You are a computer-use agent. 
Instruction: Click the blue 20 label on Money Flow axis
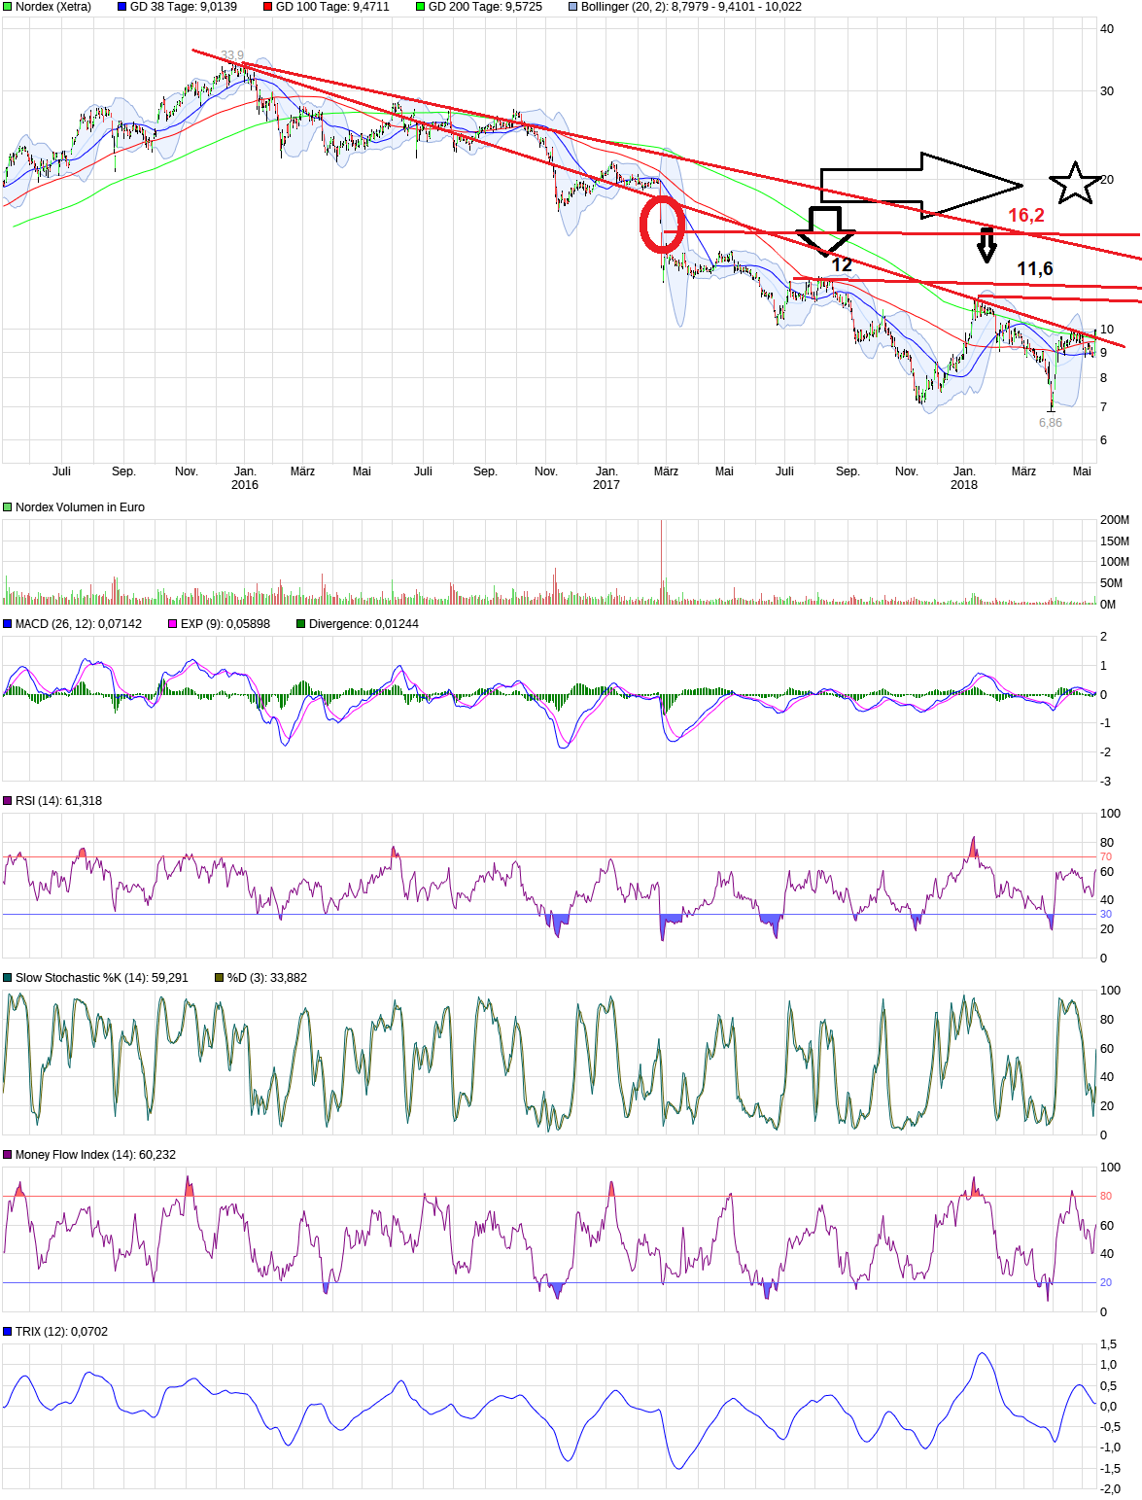1106,1283
